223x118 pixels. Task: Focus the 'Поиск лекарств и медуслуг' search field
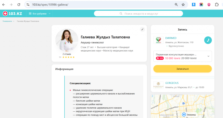[139, 14]
